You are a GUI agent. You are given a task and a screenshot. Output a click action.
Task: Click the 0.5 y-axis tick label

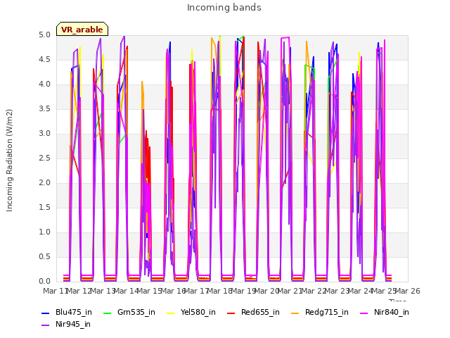point(45,256)
